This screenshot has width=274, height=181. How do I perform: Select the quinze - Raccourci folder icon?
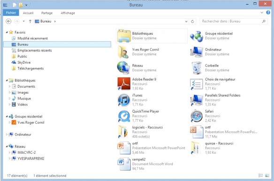pos(196,148)
